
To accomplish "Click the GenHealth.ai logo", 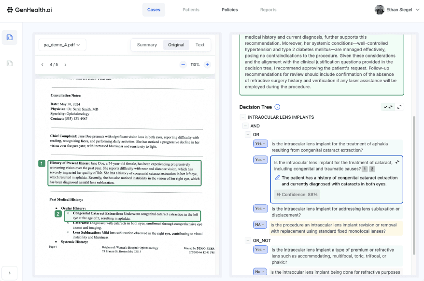I will tap(29, 10).
